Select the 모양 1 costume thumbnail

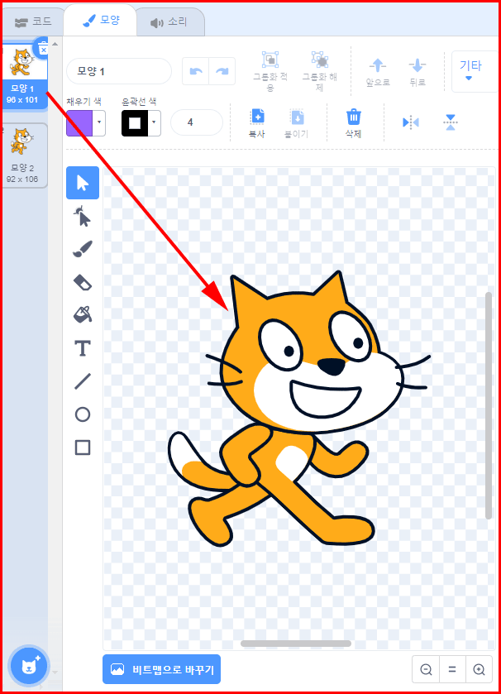point(23,75)
